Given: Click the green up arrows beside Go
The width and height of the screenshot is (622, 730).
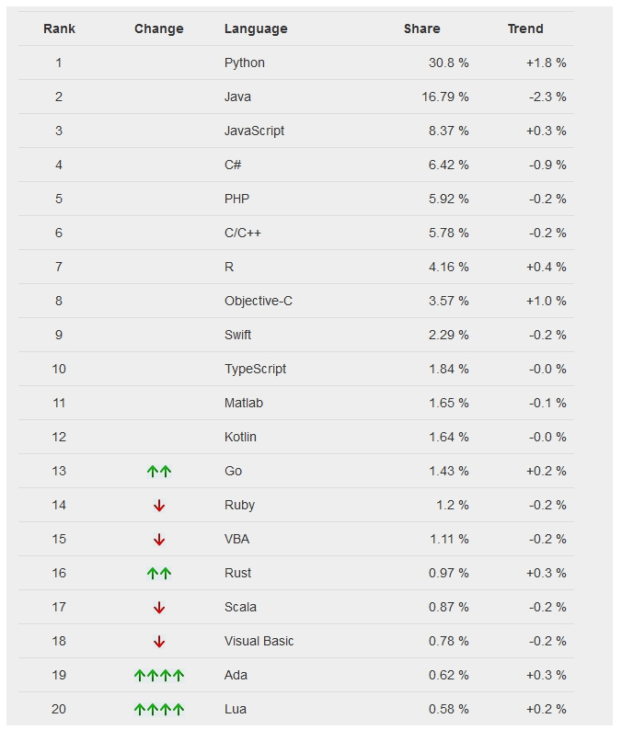Looking at the screenshot, I should coord(159,472).
